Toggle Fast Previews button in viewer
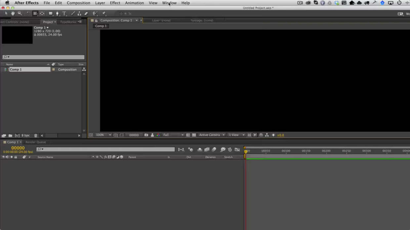410x230 pixels. point(255,135)
